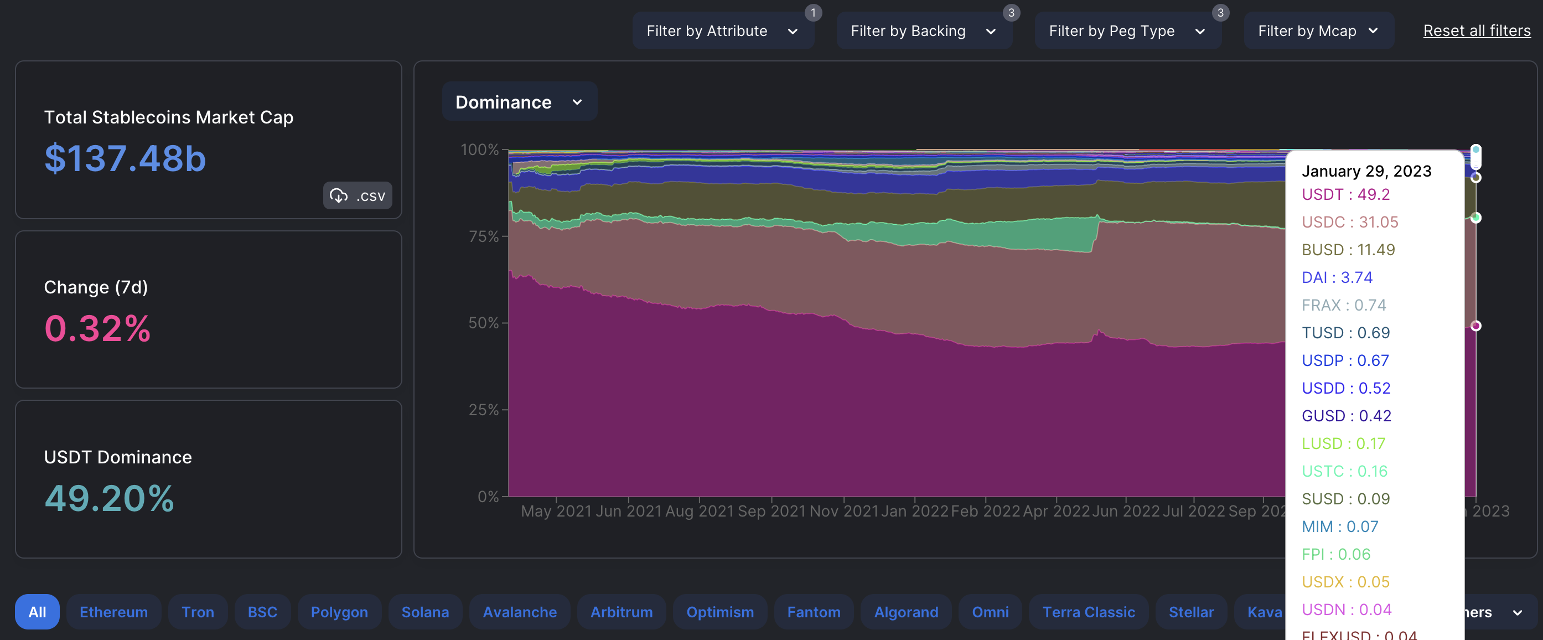Open the Avalanche chain filter

(x=520, y=612)
